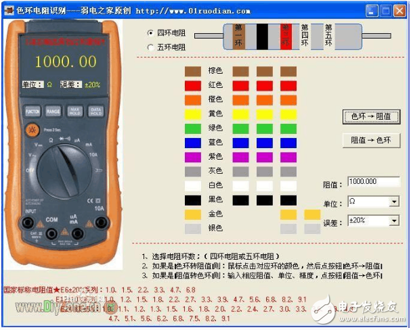
Task: Choose the yellow swatch left of the 黄色 label
Action: click(x=193, y=114)
